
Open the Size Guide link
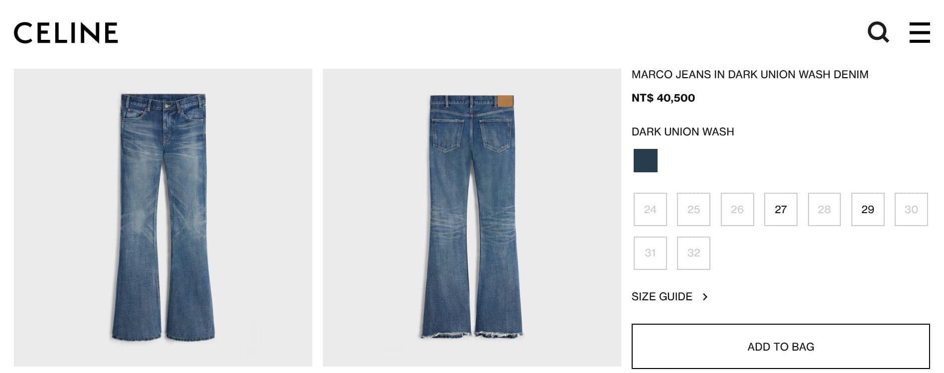pyautogui.click(x=662, y=297)
